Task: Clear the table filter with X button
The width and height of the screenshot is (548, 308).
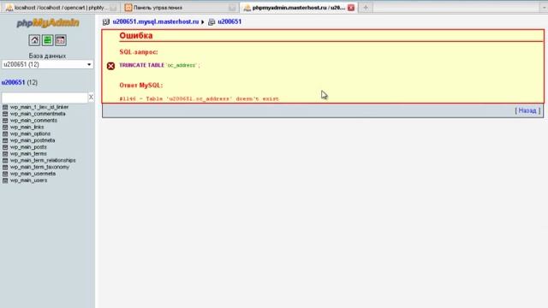Action: [x=91, y=97]
